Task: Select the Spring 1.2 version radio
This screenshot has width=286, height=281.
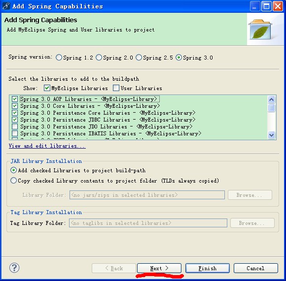Action: tap(59, 58)
